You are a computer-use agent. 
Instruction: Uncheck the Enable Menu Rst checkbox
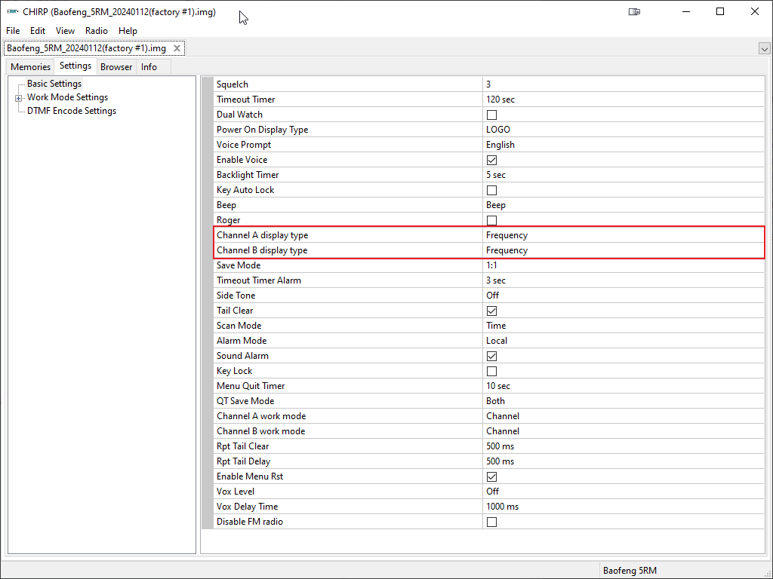click(491, 476)
